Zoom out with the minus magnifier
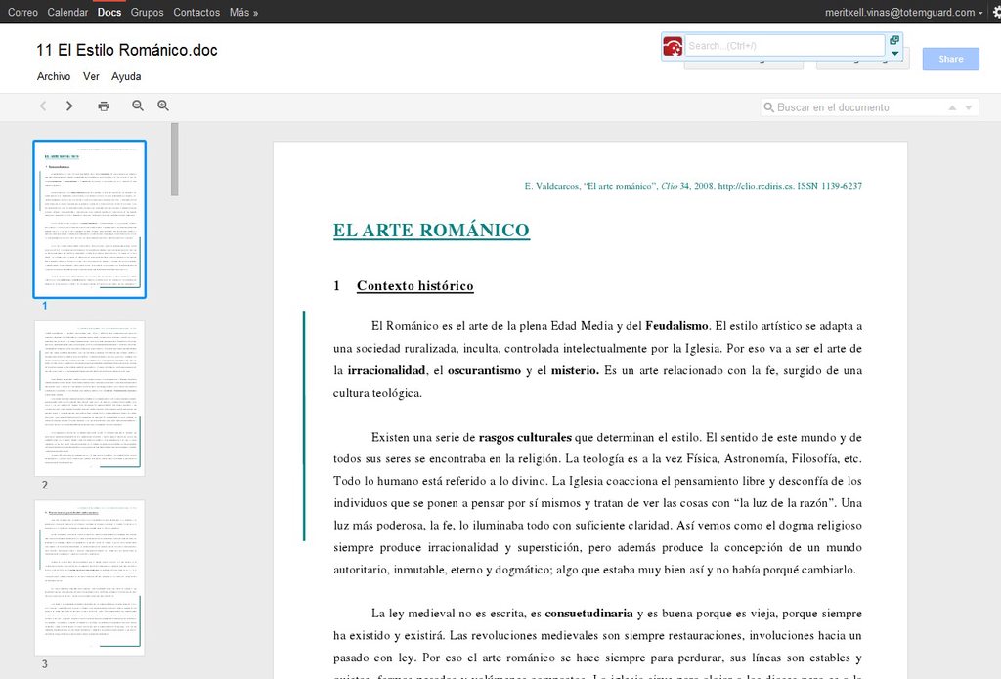1001x679 pixels. click(x=137, y=106)
